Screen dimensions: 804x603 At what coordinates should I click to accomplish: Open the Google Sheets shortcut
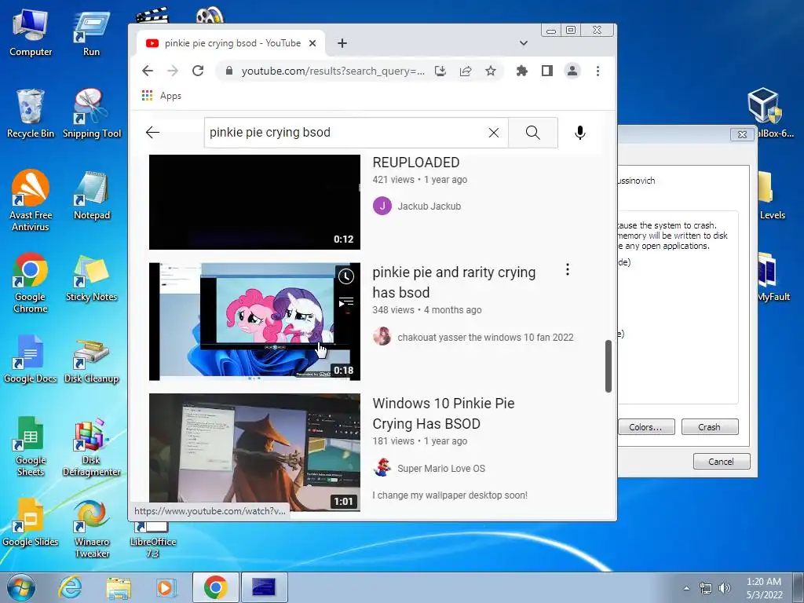(31, 446)
